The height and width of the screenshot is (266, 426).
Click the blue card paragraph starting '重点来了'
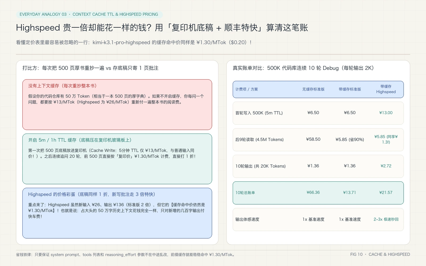(117, 211)
